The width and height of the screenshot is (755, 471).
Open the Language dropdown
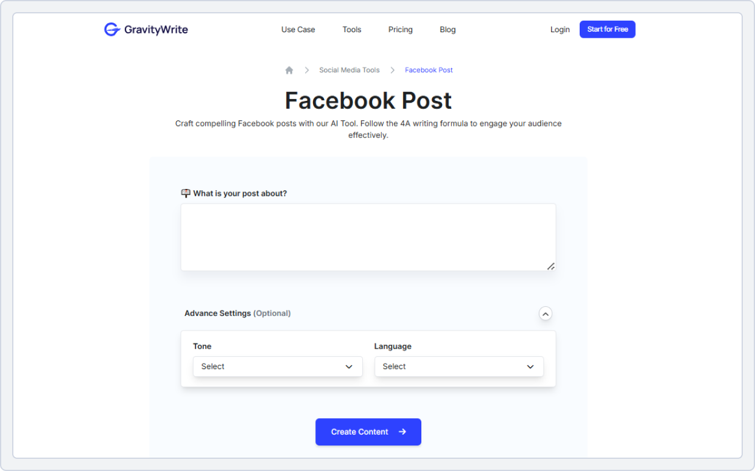pos(459,366)
